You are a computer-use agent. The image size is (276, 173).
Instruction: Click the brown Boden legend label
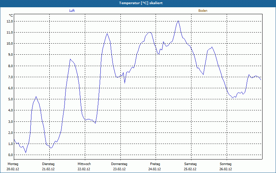click(203, 11)
